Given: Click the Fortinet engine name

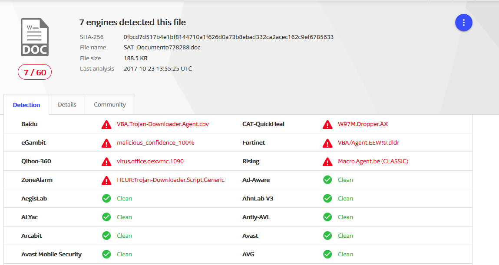Looking at the screenshot, I should tap(253, 143).
